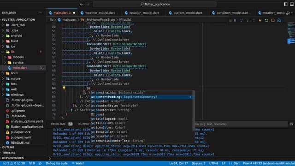Click black color swatch on line 51
The image size is (295, 166).
(x=107, y=31)
